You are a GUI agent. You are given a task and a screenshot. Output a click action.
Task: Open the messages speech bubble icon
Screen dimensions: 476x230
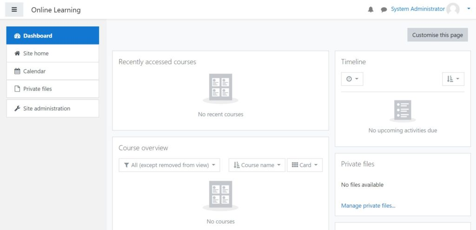[x=383, y=10]
